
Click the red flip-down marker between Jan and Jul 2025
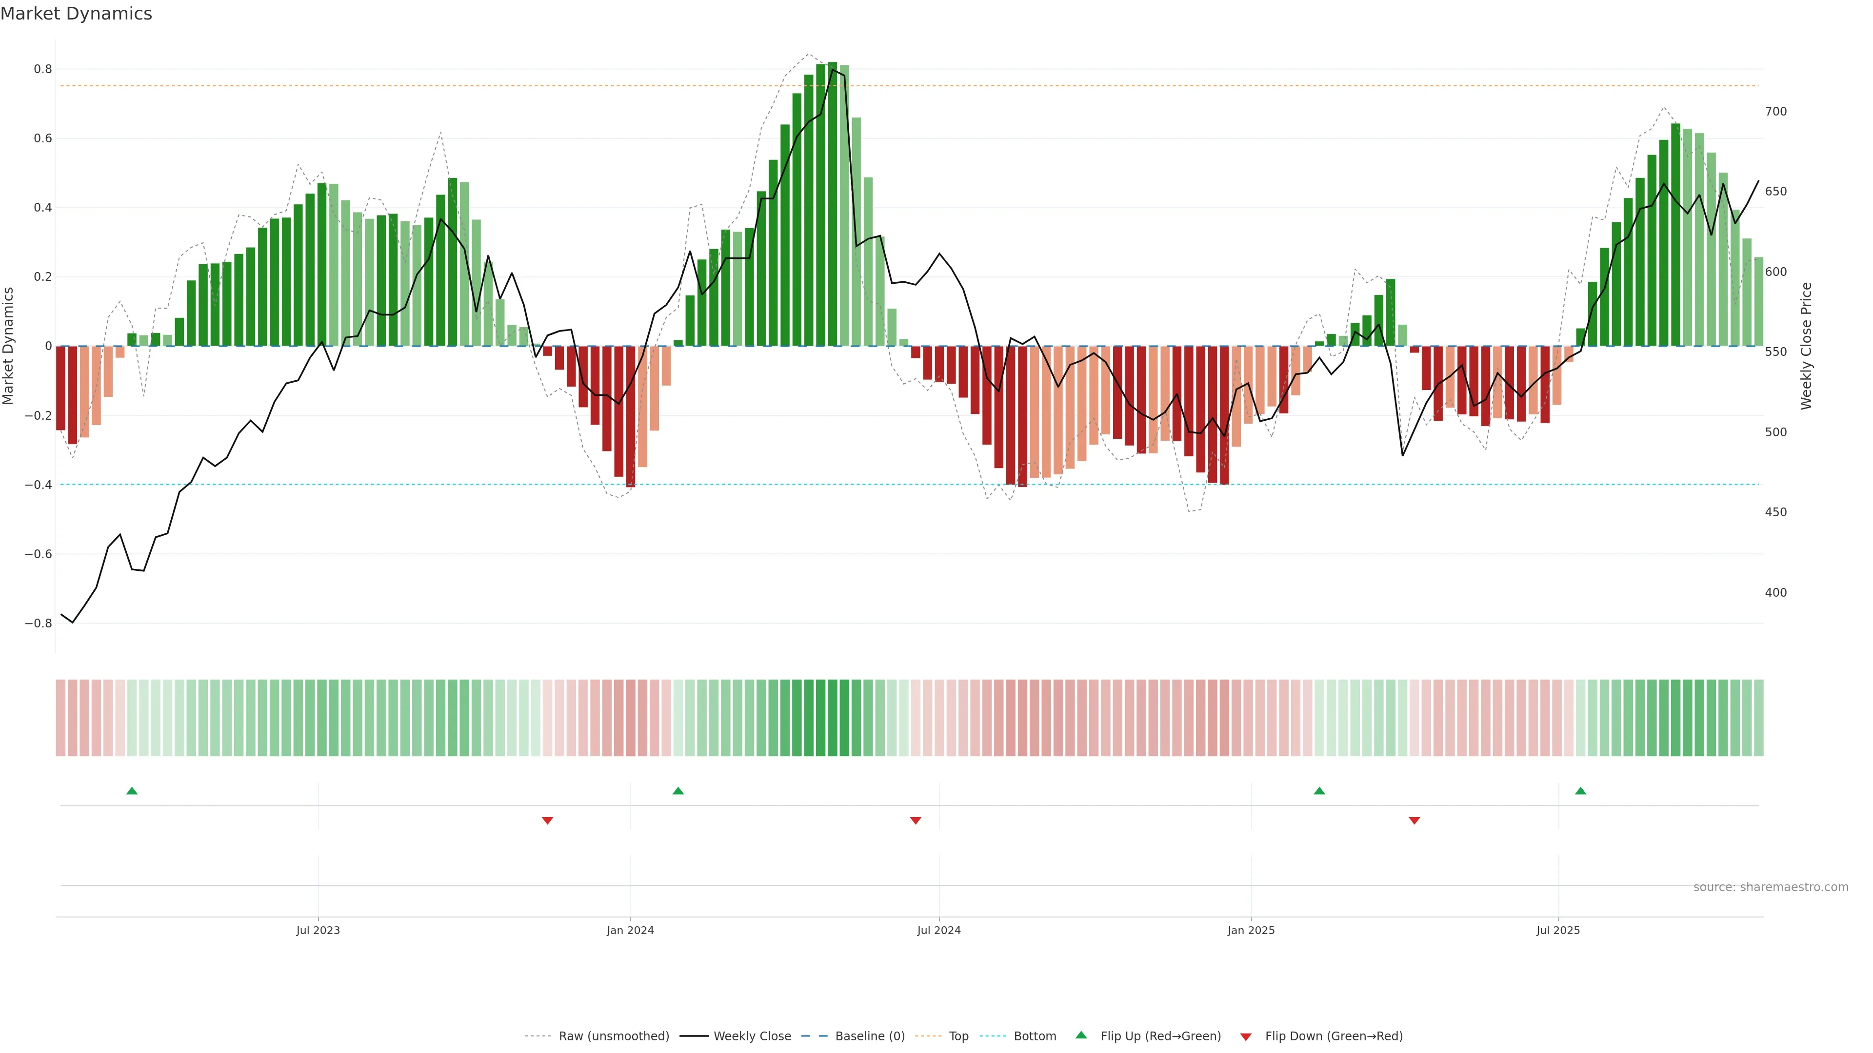[1414, 820]
